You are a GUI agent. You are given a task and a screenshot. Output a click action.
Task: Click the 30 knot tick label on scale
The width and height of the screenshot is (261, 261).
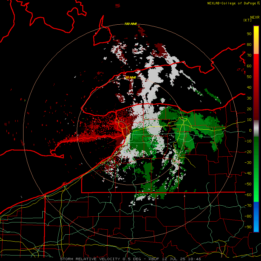coord(249,98)
